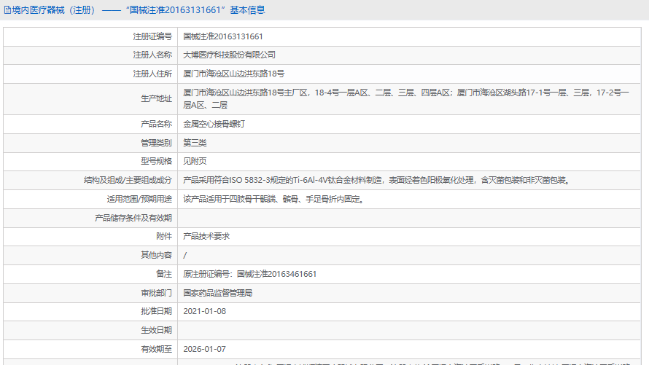Screen dimensions: 649x365
Task: Select the value 国家药品监督管理局
Action: coord(218,293)
